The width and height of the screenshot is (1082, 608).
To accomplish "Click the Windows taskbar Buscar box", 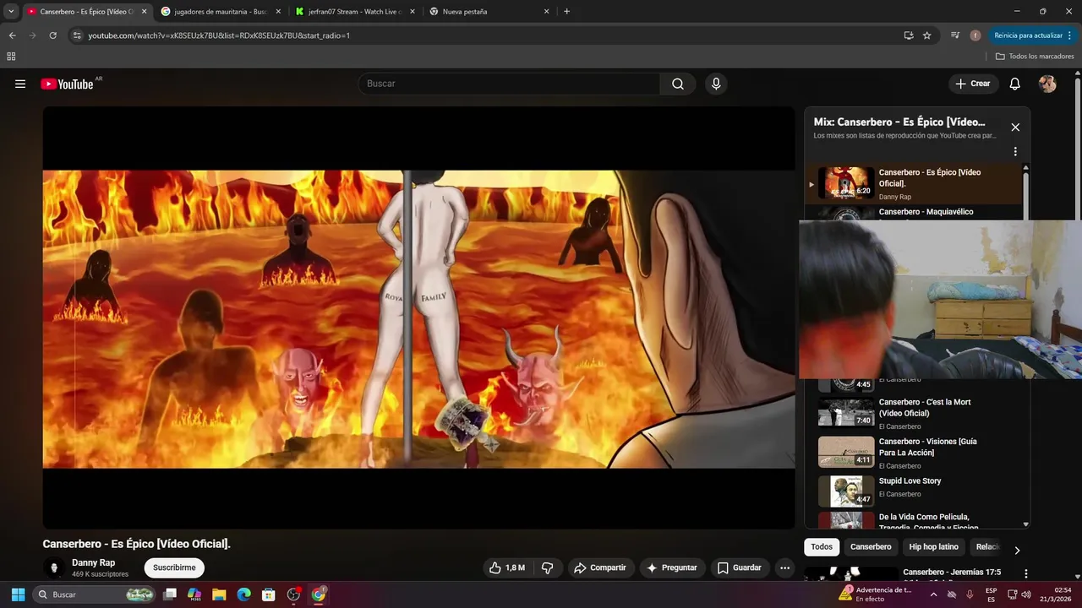I will point(96,594).
